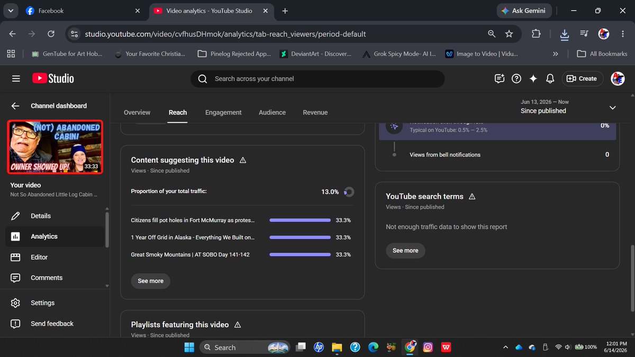
Task: Open the Windows Start menu
Action: point(189,347)
